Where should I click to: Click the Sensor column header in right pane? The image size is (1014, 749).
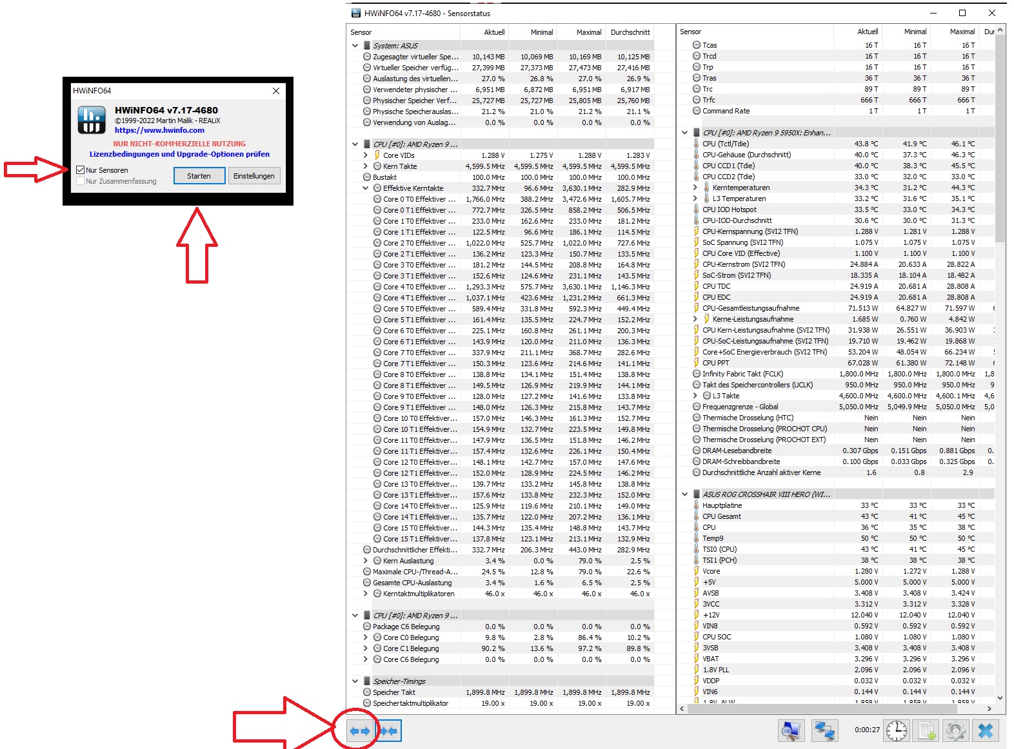pyautogui.click(x=755, y=32)
